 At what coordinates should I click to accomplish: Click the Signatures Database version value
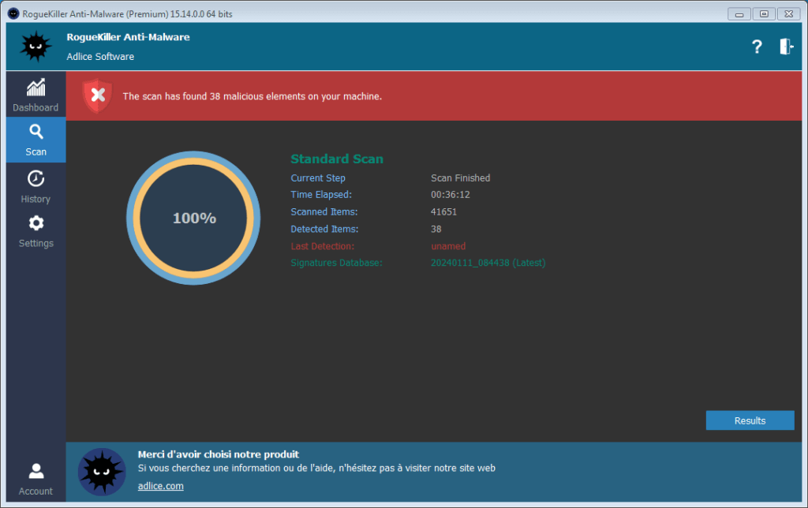pos(488,263)
